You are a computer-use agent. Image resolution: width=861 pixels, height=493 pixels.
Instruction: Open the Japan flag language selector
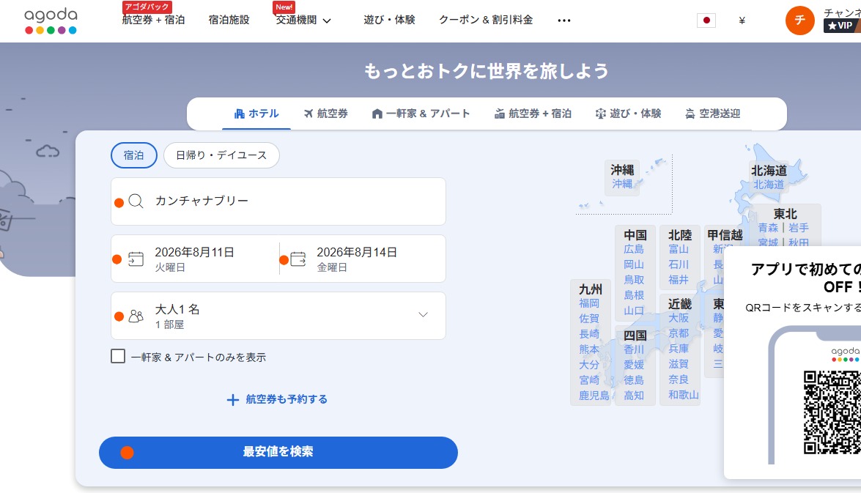point(706,21)
